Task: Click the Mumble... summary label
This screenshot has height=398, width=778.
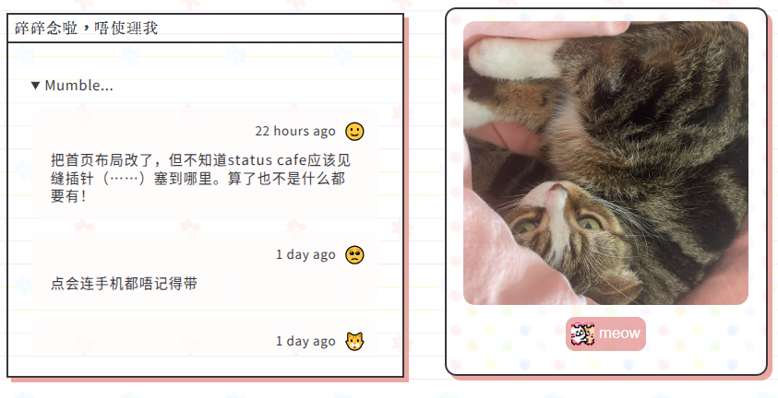Action: click(78, 86)
